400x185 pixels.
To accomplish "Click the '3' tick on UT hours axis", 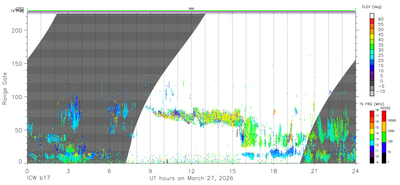I will point(68,170).
